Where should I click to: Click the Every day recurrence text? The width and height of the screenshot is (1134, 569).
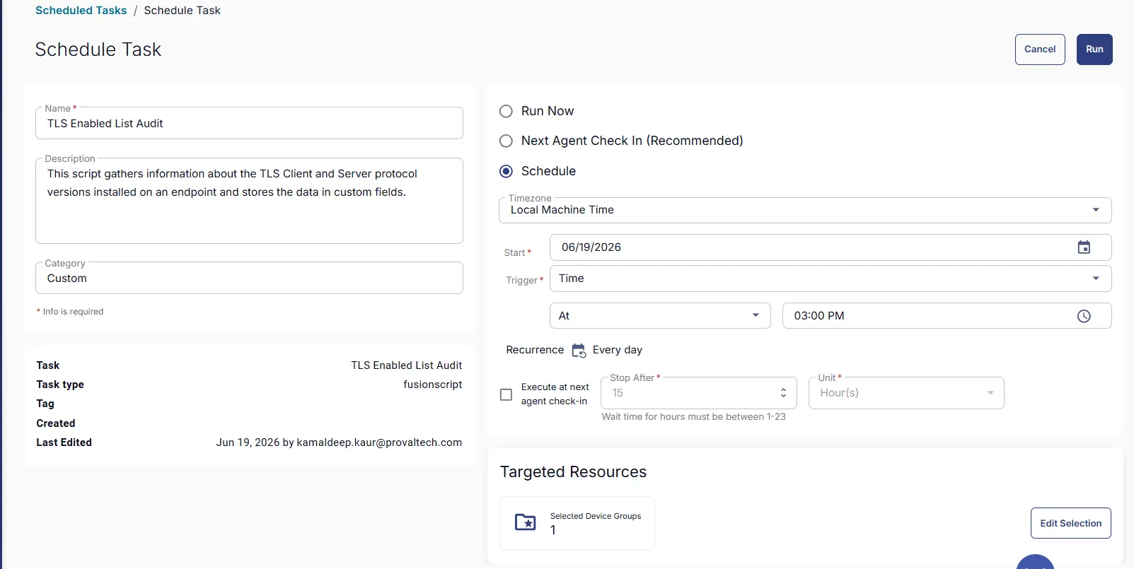[x=618, y=350]
